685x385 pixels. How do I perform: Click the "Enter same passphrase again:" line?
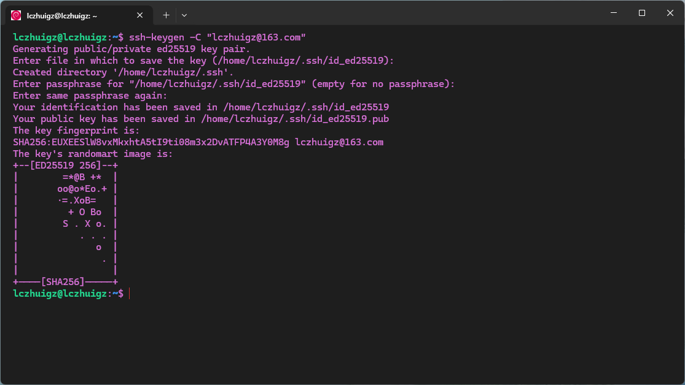click(90, 96)
